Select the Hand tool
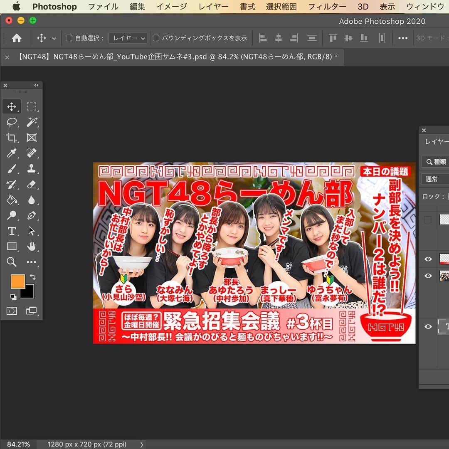 (x=32, y=246)
